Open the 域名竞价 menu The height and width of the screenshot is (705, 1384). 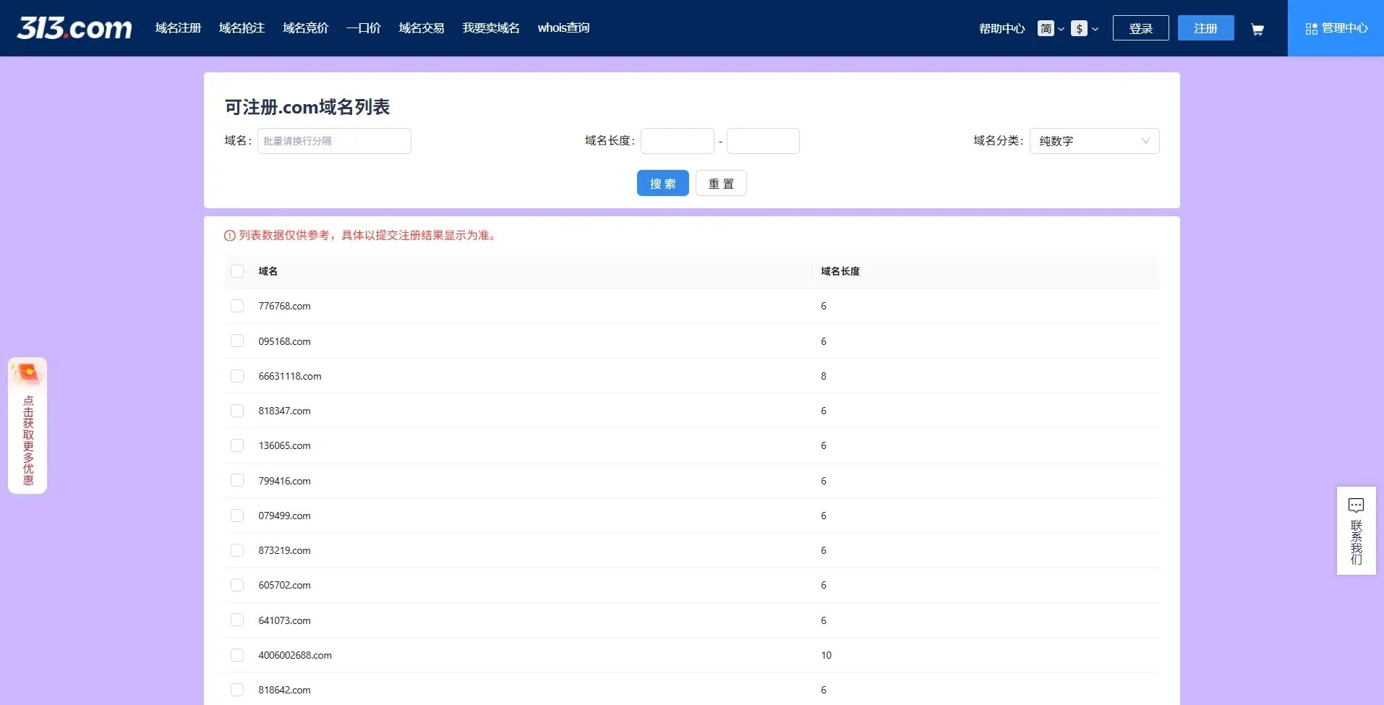pos(305,27)
